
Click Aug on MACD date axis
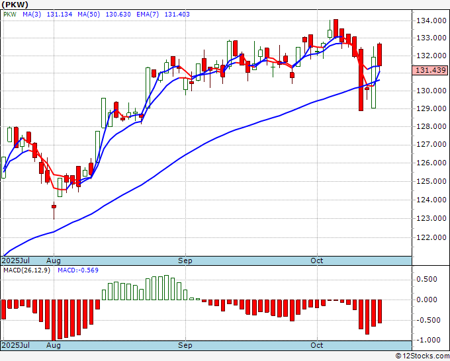click(x=54, y=345)
